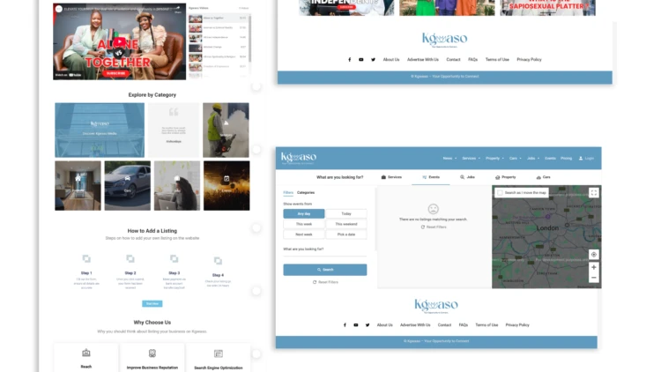Click the red Subscribe button on video

click(x=115, y=73)
